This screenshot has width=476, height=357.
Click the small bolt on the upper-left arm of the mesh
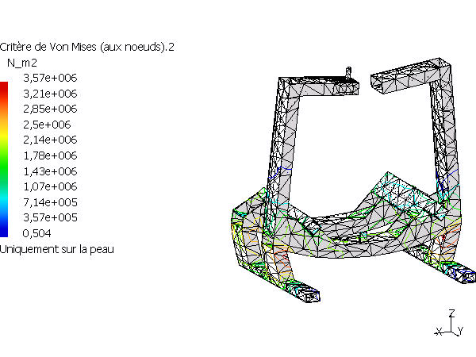click(x=349, y=72)
